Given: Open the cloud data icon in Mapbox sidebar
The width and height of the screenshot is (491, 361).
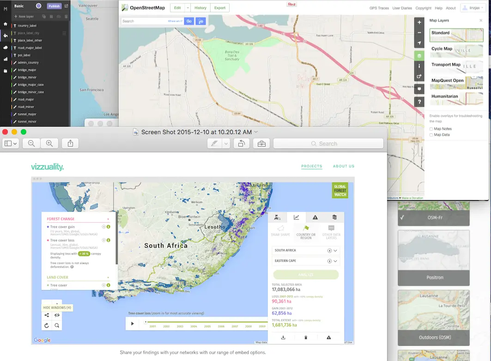Looking at the screenshot, I should pos(6,47).
